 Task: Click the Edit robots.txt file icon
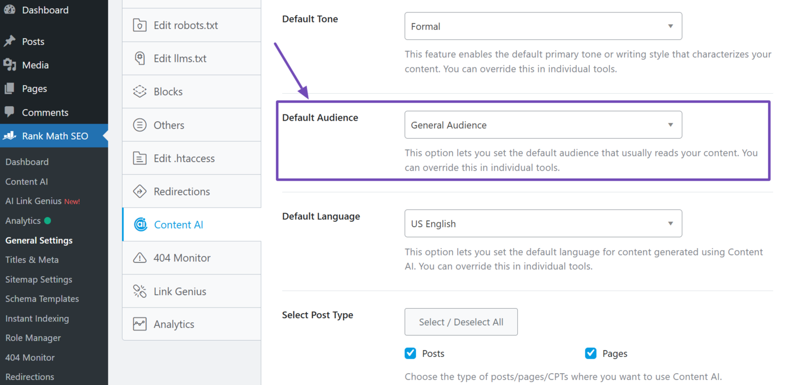click(x=139, y=25)
